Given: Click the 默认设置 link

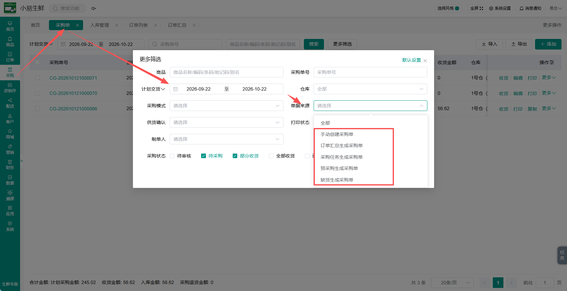Looking at the screenshot, I should [411, 60].
